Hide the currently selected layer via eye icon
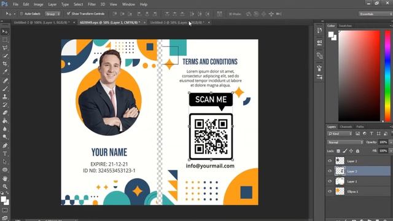The width and height of the screenshot is (393, 221). [x=330, y=171]
